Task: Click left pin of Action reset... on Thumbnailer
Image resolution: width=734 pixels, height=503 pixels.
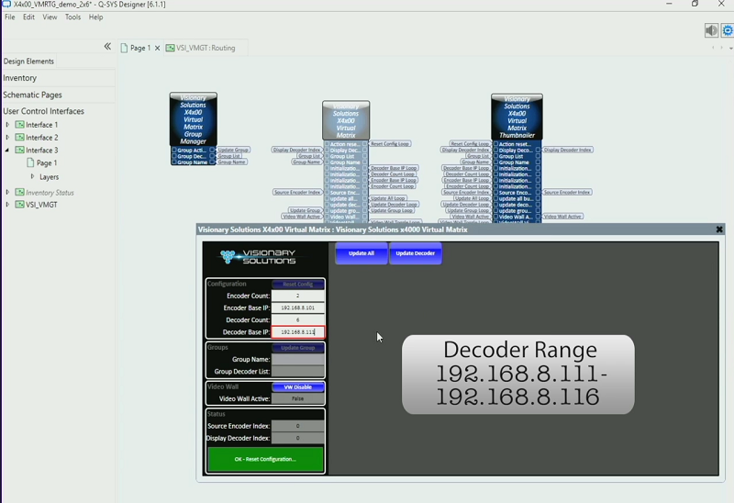Action: click(495, 144)
